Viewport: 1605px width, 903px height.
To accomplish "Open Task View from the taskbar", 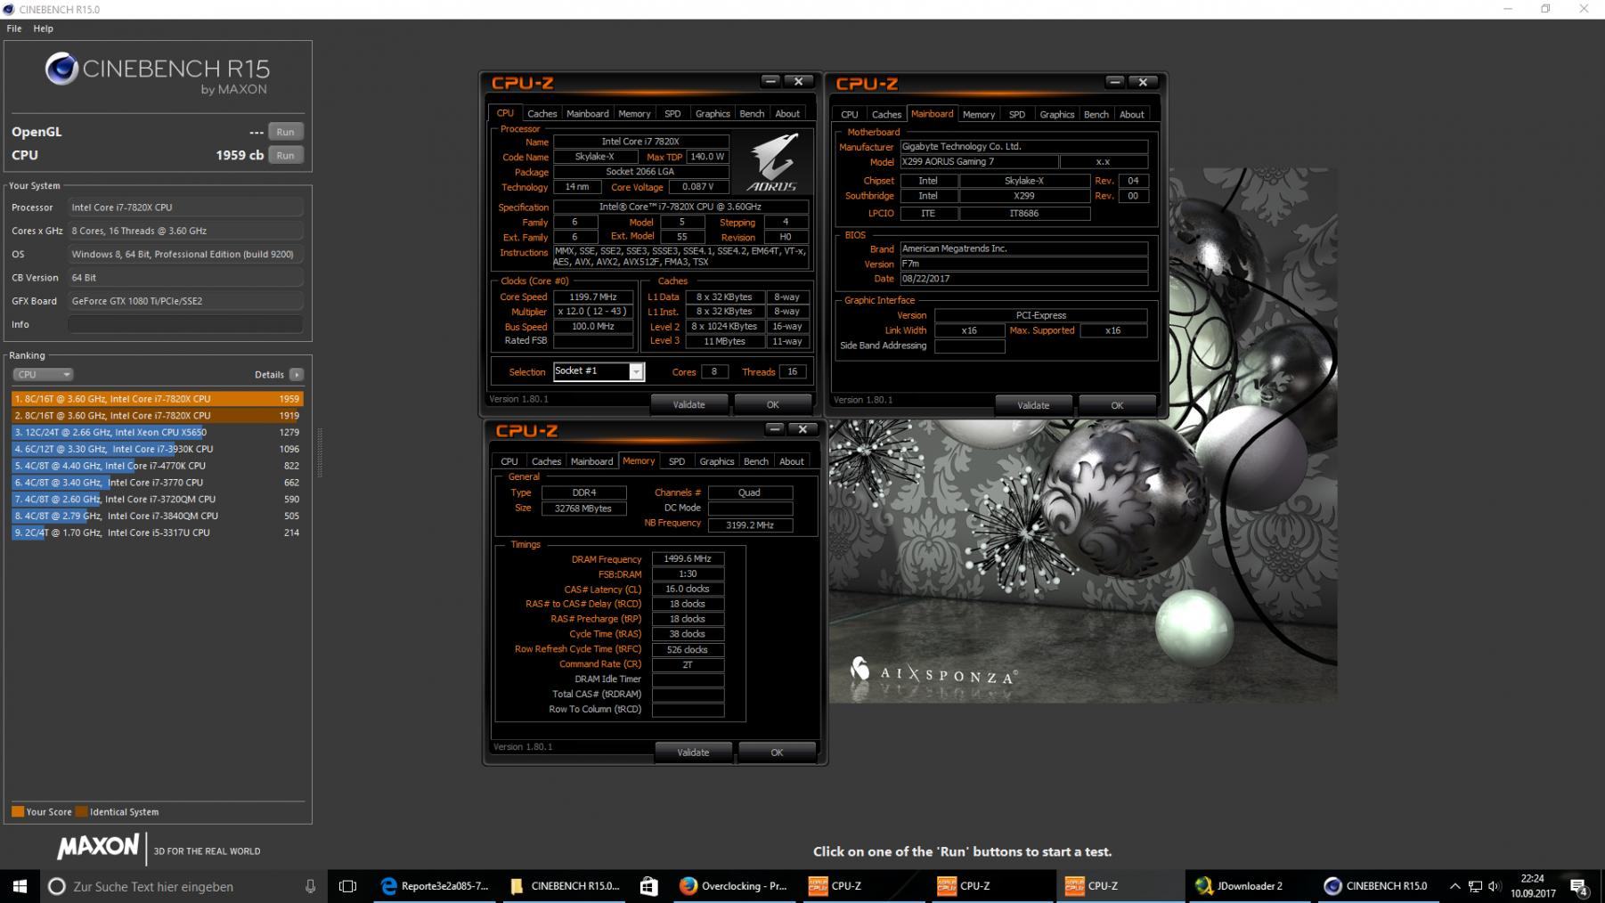I will pyautogui.click(x=348, y=886).
